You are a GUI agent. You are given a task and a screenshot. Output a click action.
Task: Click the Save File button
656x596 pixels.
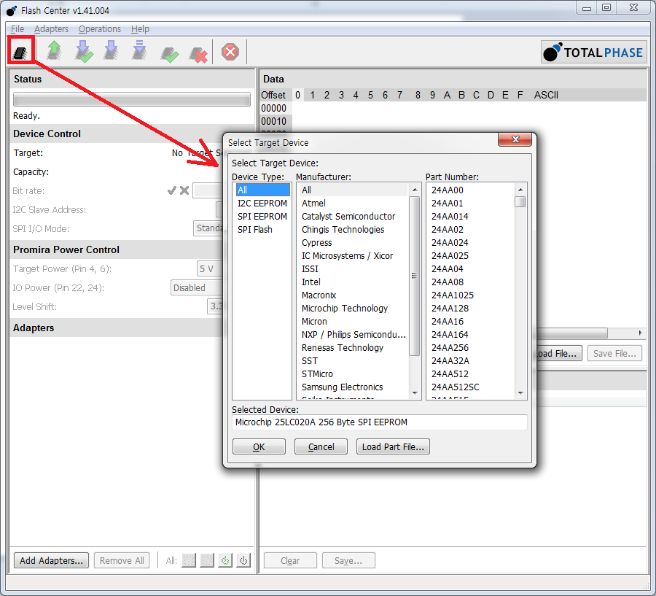[x=614, y=354]
